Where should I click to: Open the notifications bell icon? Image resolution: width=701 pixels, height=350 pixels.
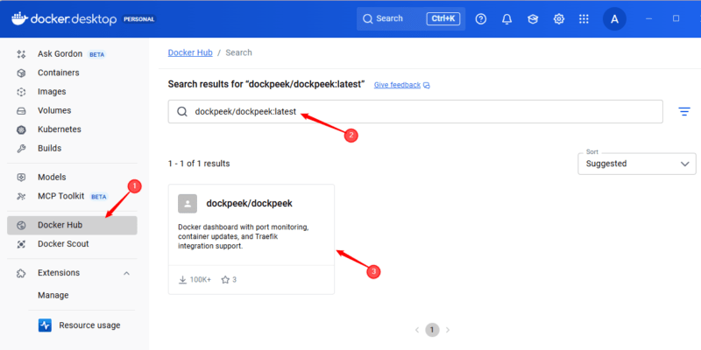(506, 18)
